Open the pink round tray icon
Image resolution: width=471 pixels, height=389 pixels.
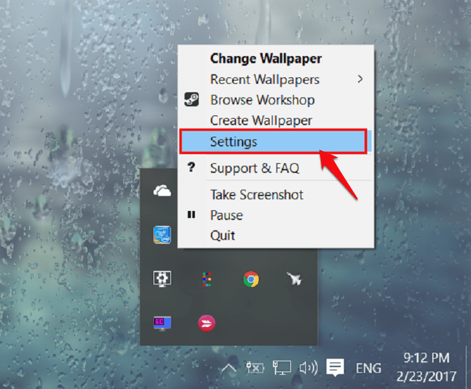(x=206, y=323)
